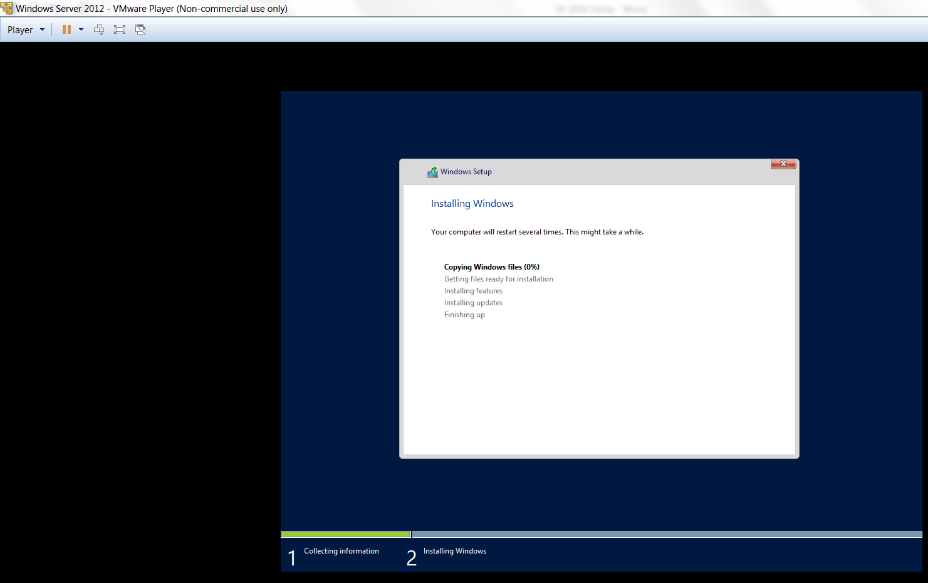Close the Windows Setup dialog
The width and height of the screenshot is (928, 583).
[x=783, y=164]
